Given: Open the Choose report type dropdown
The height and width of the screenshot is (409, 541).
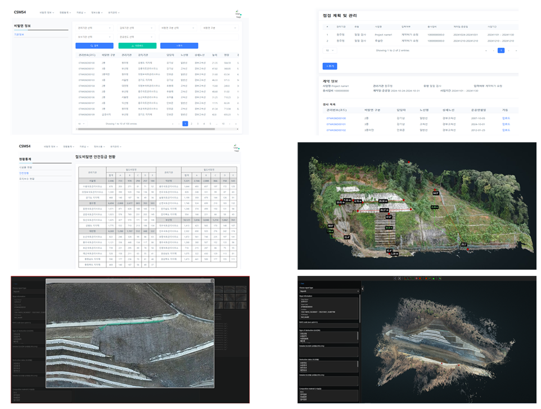Looking at the screenshot, I should point(329,291).
